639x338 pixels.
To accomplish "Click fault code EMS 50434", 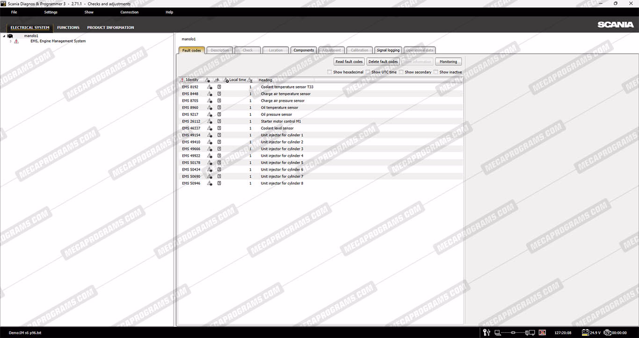I will (191, 170).
